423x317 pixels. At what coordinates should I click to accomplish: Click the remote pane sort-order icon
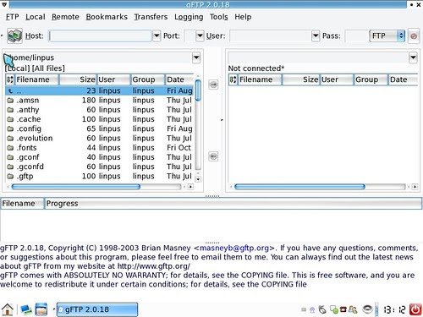233,79
